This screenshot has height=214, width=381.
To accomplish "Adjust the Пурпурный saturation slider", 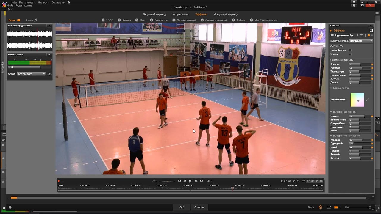I will (x=360, y=144).
